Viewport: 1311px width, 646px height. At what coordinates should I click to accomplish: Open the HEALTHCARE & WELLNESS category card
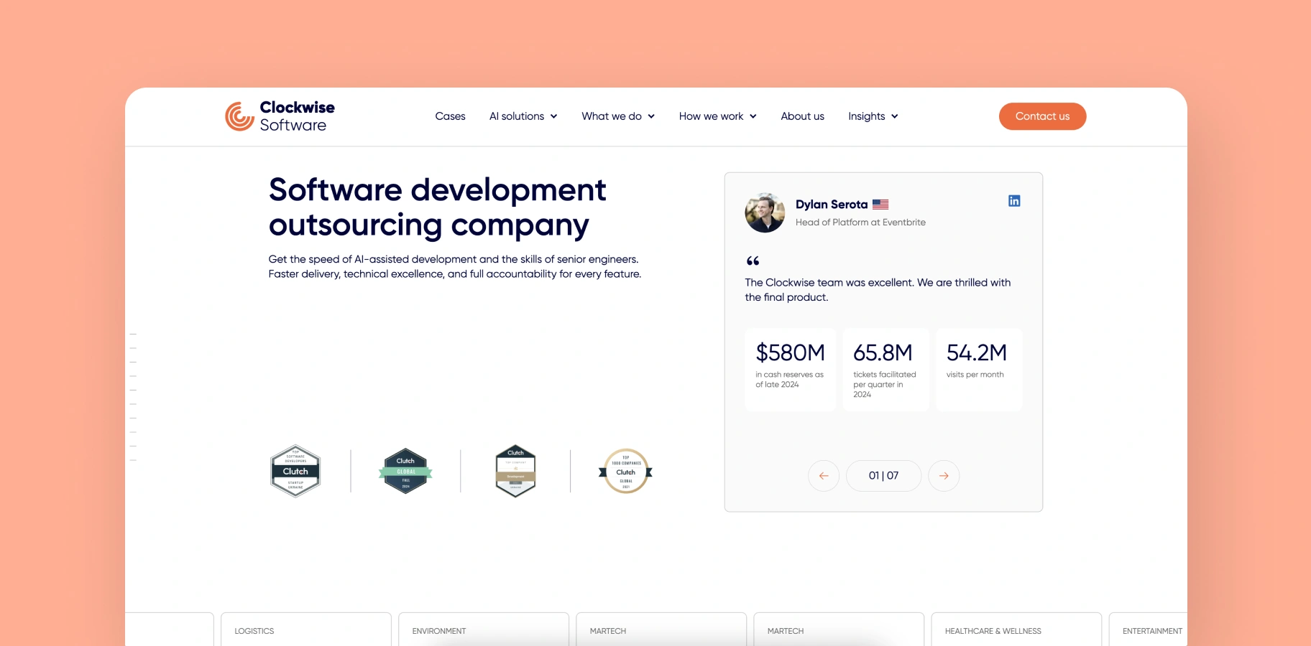pos(1016,629)
